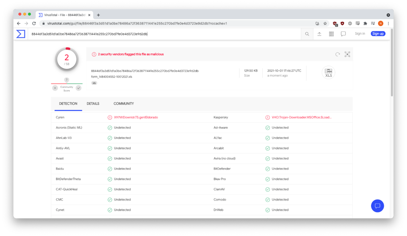Screen dimensions: 407x236
Task: Click the community score question mark
Action: (x=67, y=80)
